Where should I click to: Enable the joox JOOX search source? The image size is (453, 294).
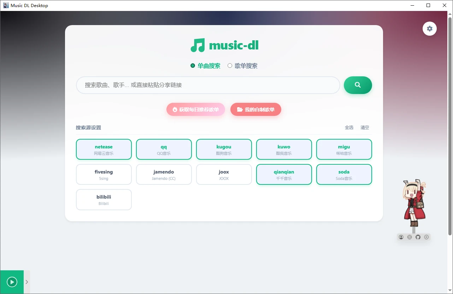click(x=224, y=174)
